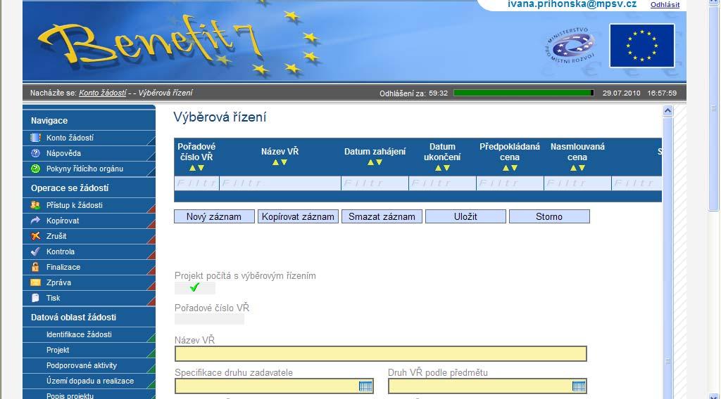Sort ascending by Datum zahájení

pyautogui.click(x=370, y=162)
